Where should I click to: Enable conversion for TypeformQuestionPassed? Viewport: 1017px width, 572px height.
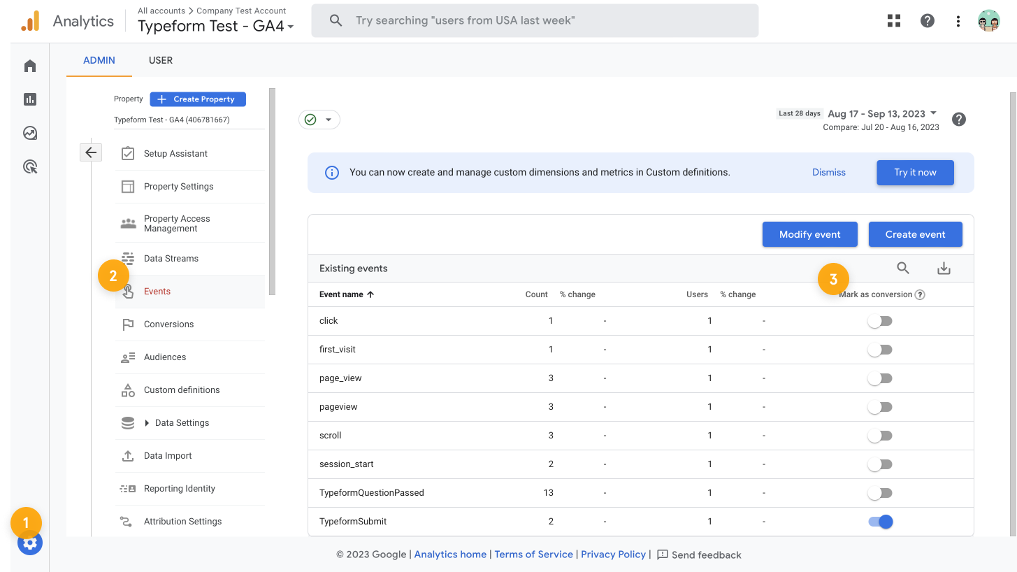(x=880, y=493)
